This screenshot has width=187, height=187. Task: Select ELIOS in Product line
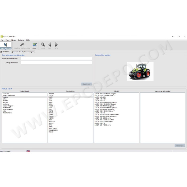click(x=71, y=102)
